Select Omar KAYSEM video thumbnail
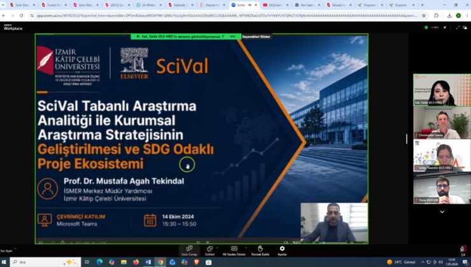 pos(442,188)
